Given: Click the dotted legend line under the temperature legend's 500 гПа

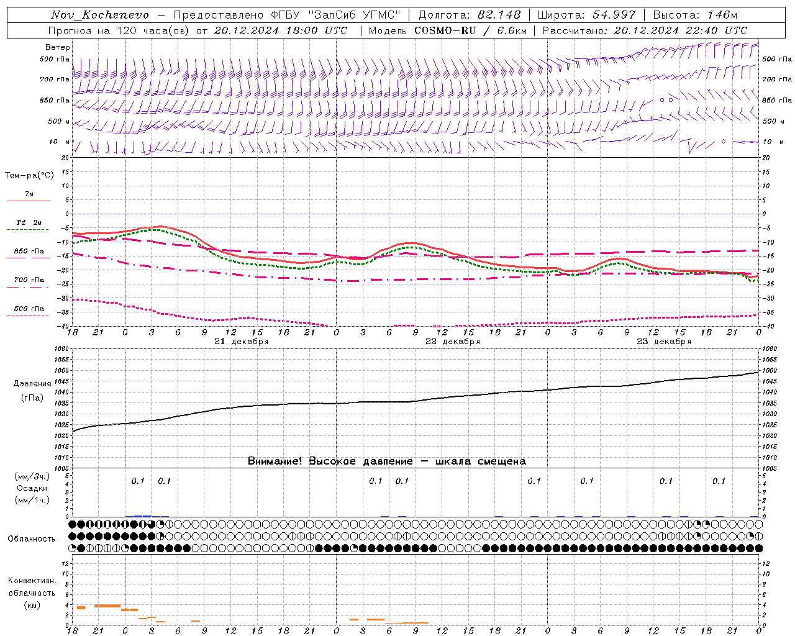Looking at the screenshot, I should click(x=27, y=316).
